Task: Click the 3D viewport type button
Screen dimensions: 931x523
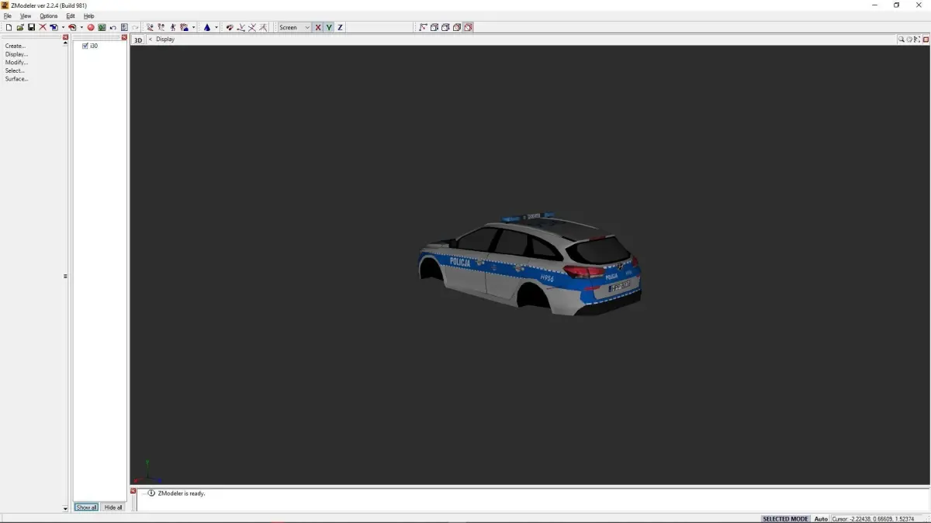Action: [138, 40]
